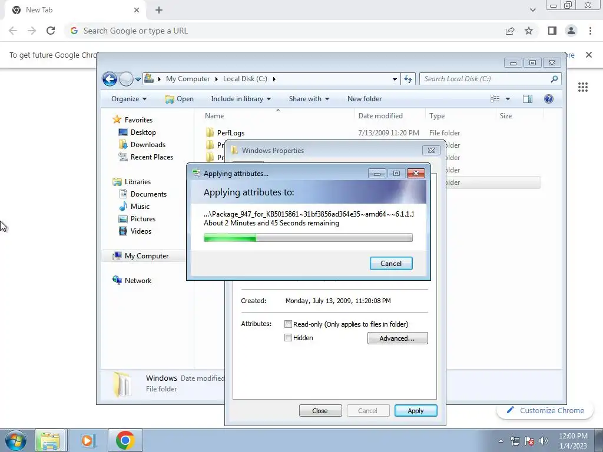The image size is (603, 452).
Task: Toggle the Hidden attribute checkbox
Action: pyautogui.click(x=288, y=338)
